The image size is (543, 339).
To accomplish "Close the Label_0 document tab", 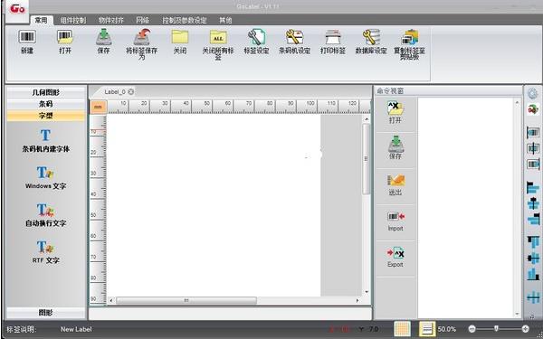I will coord(130,91).
